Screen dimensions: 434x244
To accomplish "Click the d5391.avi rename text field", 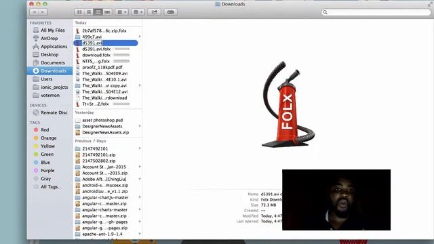I will coord(92,43).
